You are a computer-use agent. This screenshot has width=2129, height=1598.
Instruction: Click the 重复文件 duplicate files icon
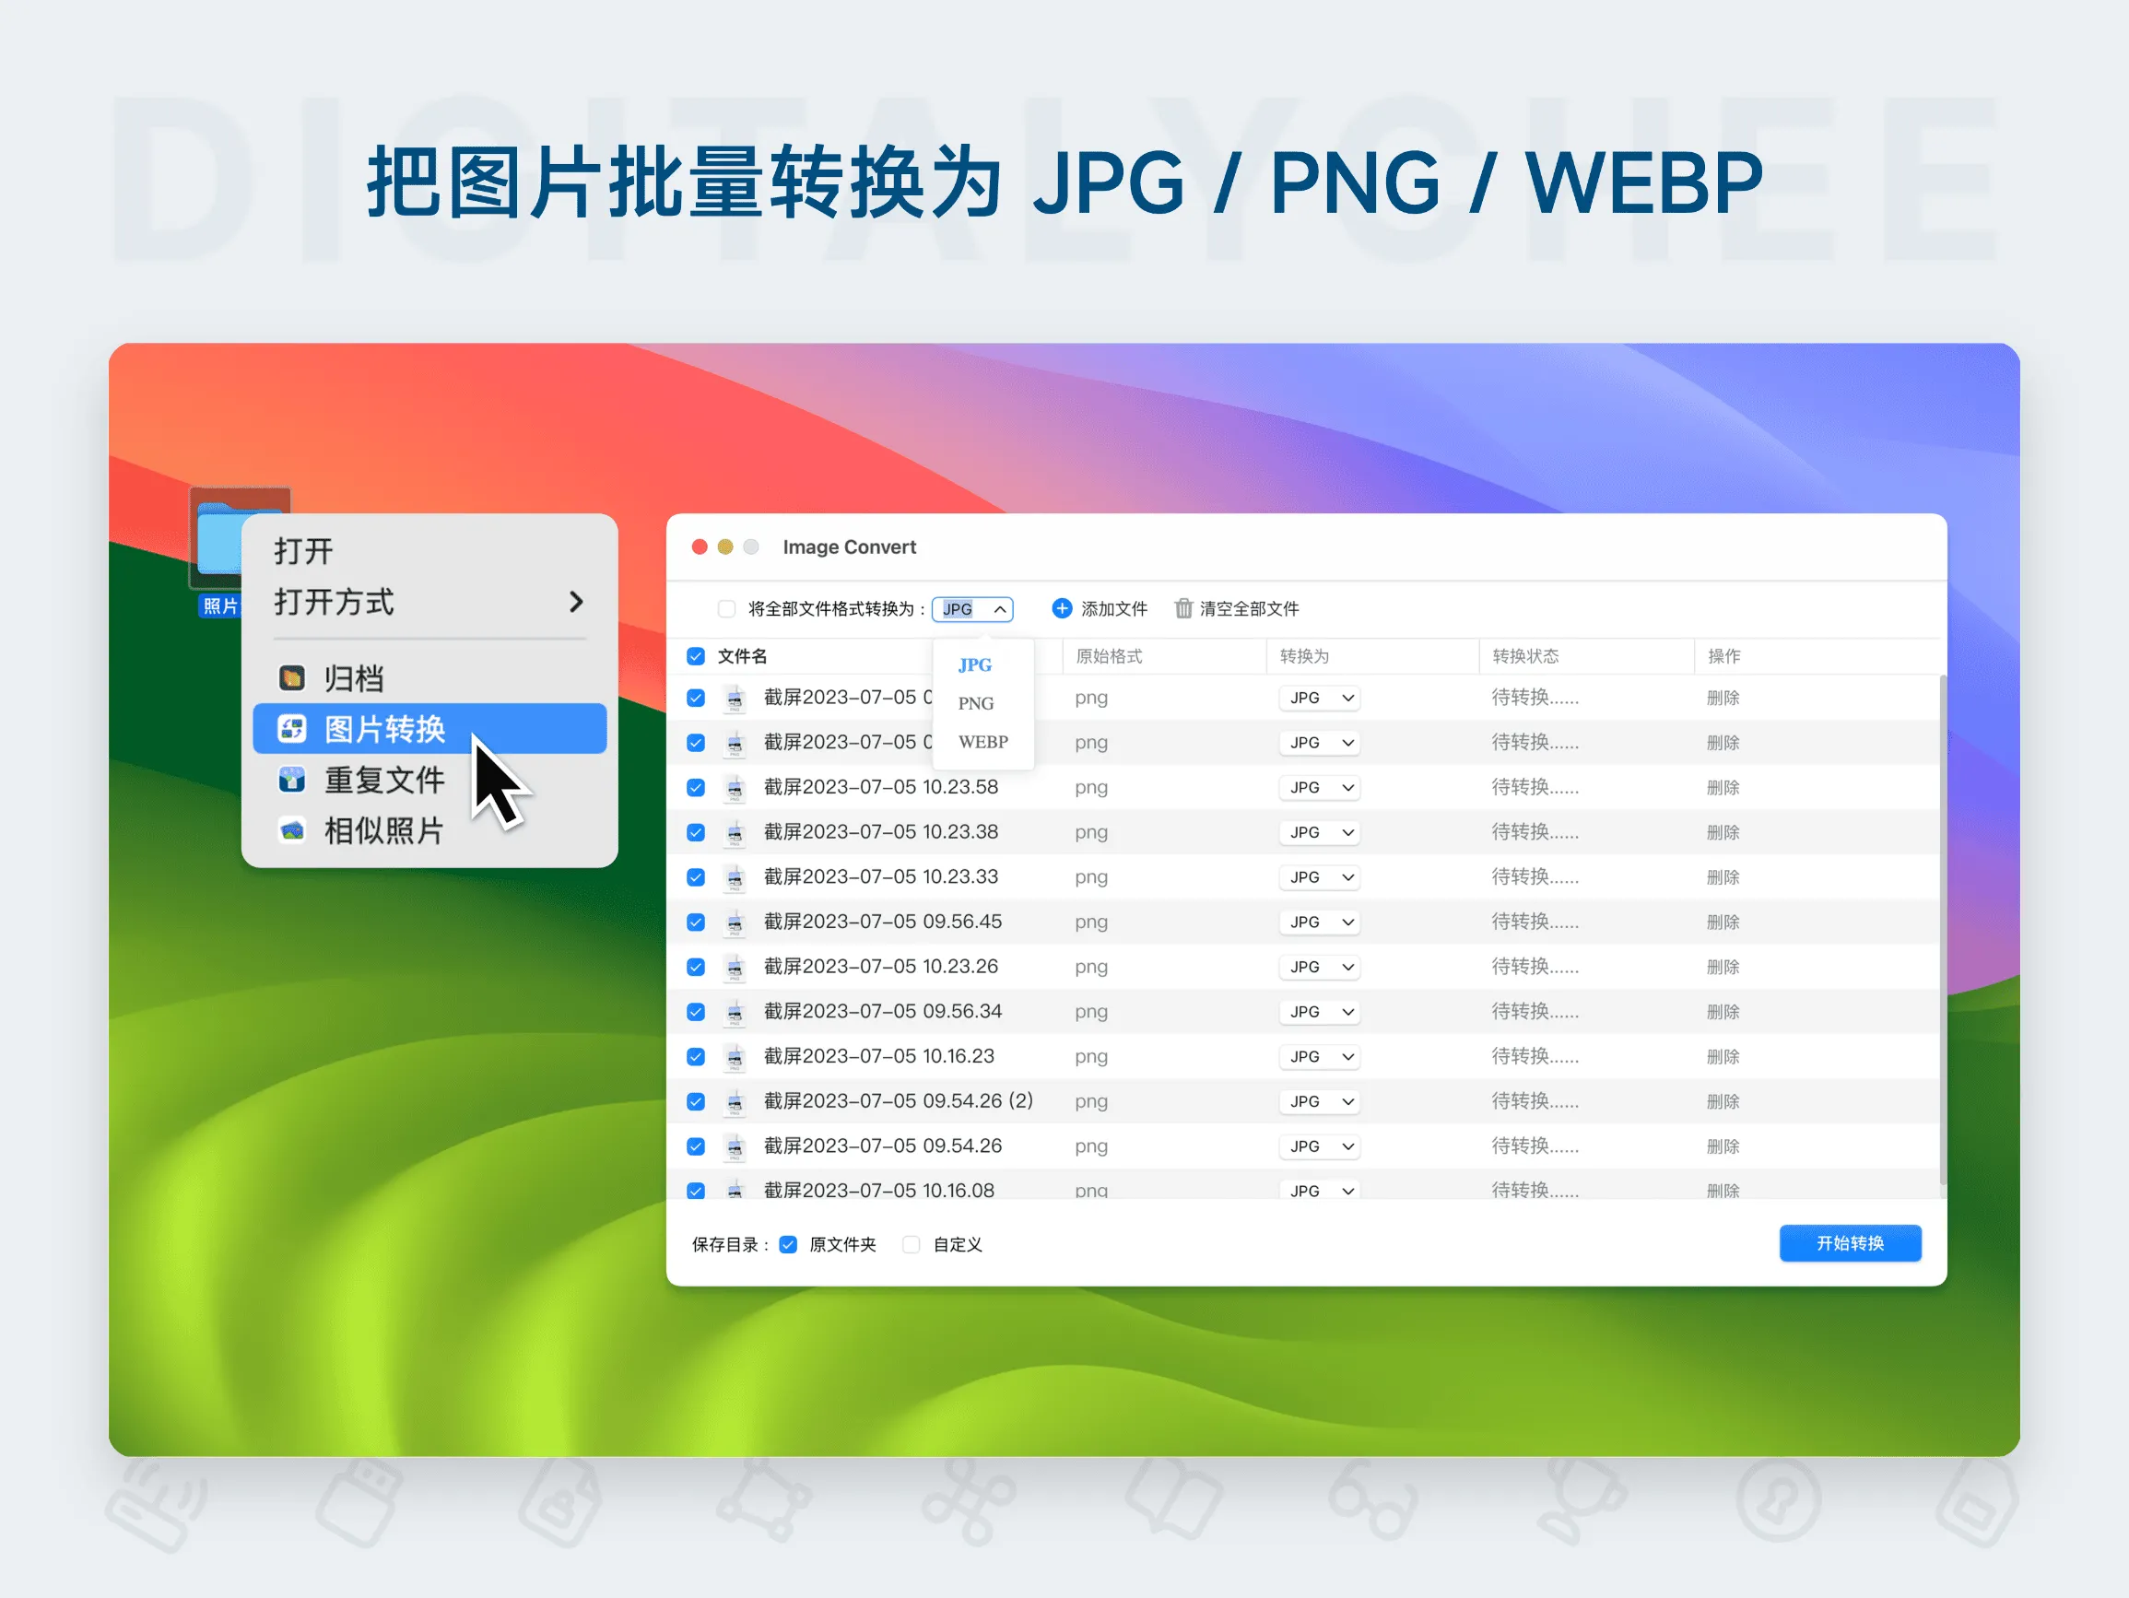tap(292, 780)
